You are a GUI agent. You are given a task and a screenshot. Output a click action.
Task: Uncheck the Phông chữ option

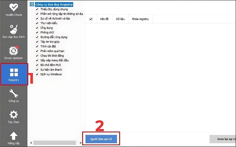tap(37, 33)
